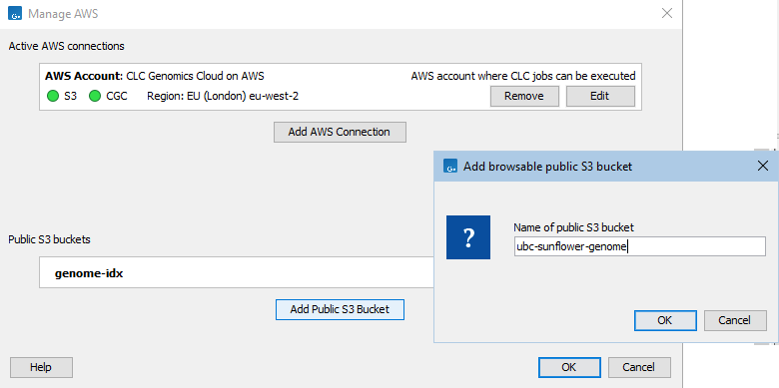The width and height of the screenshot is (779, 388).
Task: Click the 'Name of public S3 bucket' label
Action: [x=574, y=227]
